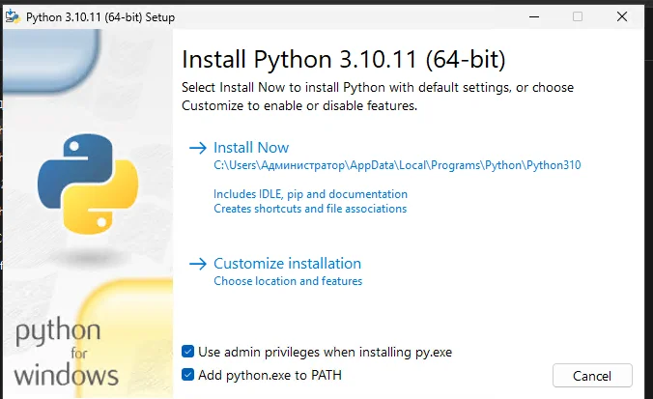Click the install path ending in Python310
Screen dimensions: 653x399
pyautogui.click(x=397, y=165)
